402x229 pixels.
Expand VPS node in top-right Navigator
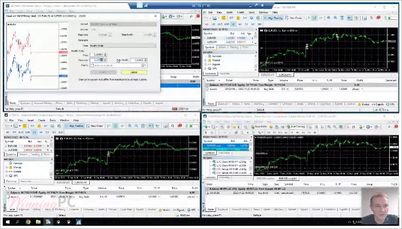click(x=205, y=68)
